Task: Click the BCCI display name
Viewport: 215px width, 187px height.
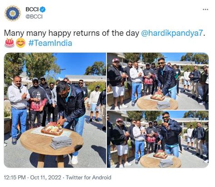Action: click(x=32, y=10)
